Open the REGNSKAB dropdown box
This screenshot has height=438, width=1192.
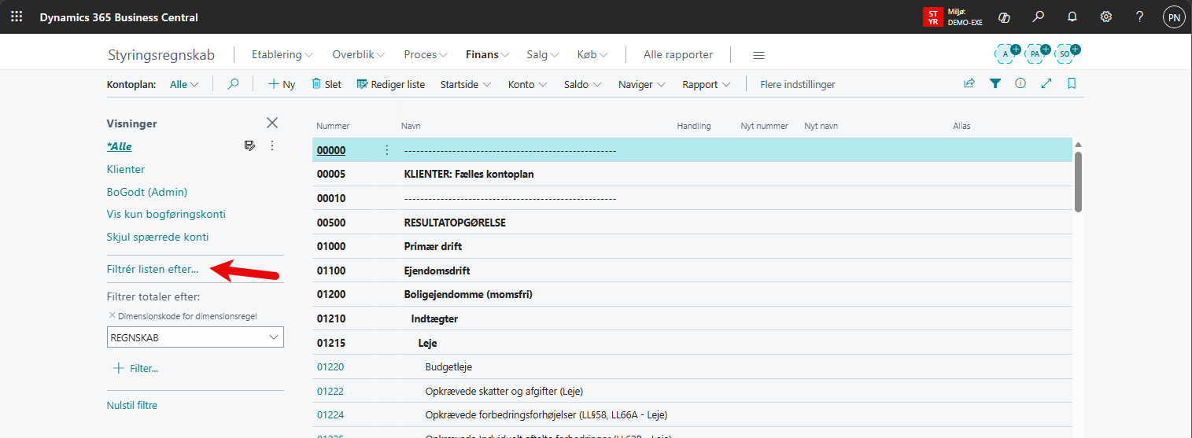click(x=195, y=337)
